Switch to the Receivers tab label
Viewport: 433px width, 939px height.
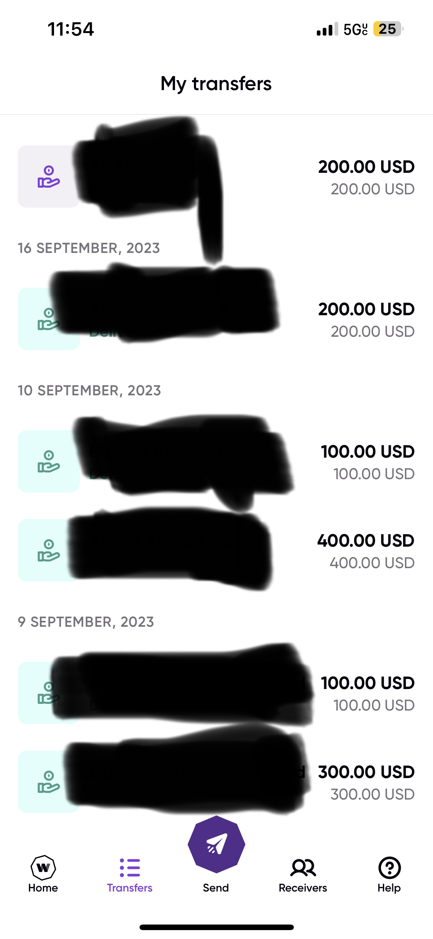click(303, 888)
